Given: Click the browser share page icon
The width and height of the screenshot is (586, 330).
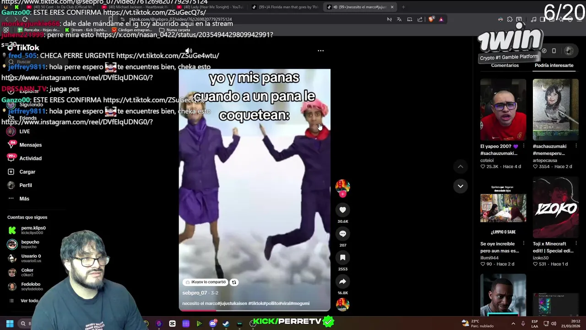Looking at the screenshot, I should click(420, 19).
